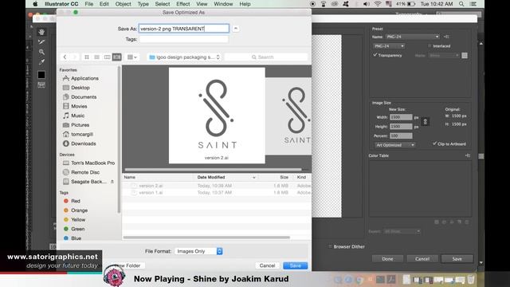The height and width of the screenshot is (287, 510).
Task: Click the Search field in save dialog
Action: click(x=265, y=57)
